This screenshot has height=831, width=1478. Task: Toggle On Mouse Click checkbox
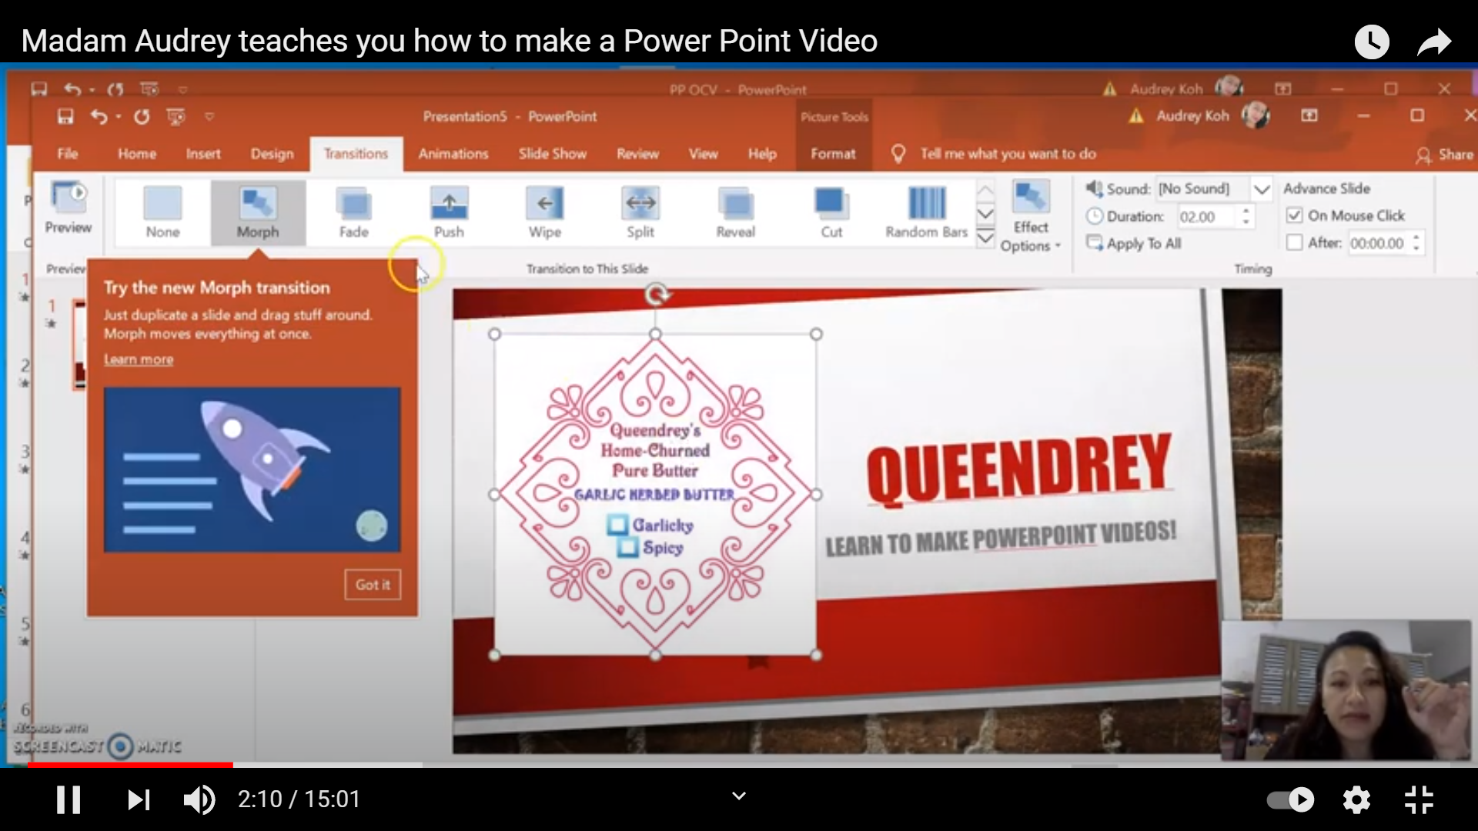pyautogui.click(x=1295, y=215)
